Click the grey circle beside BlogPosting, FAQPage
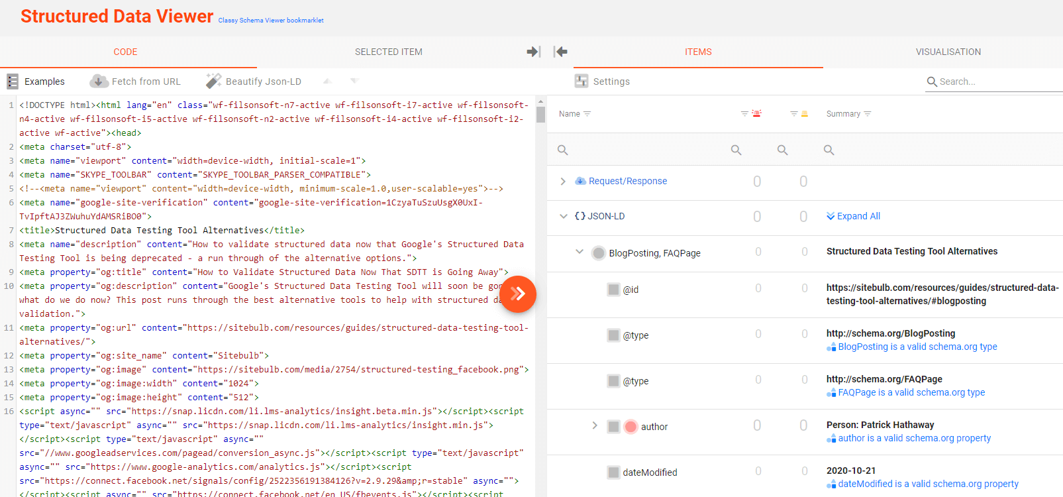Screen dimensions: 1063x497 (x=599, y=253)
